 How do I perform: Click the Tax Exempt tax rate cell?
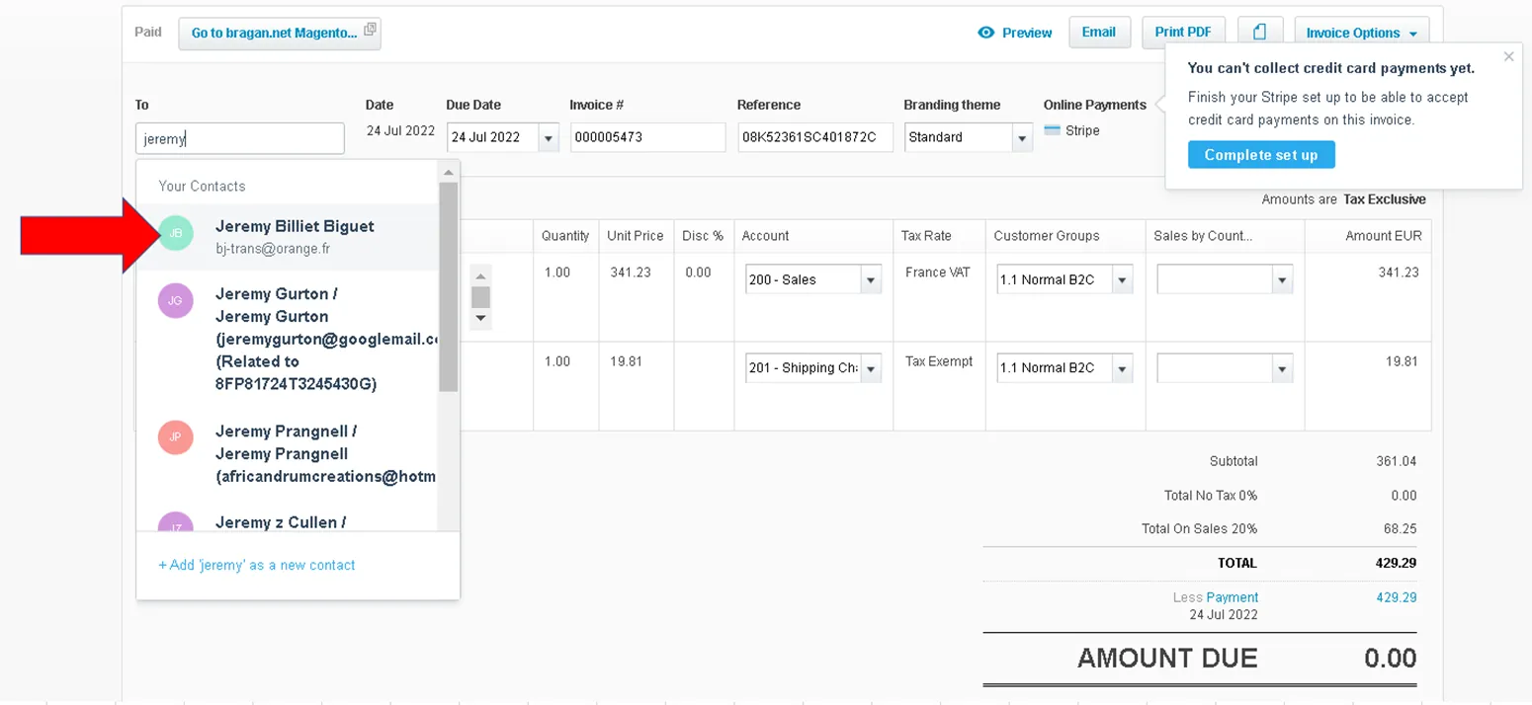939,386
